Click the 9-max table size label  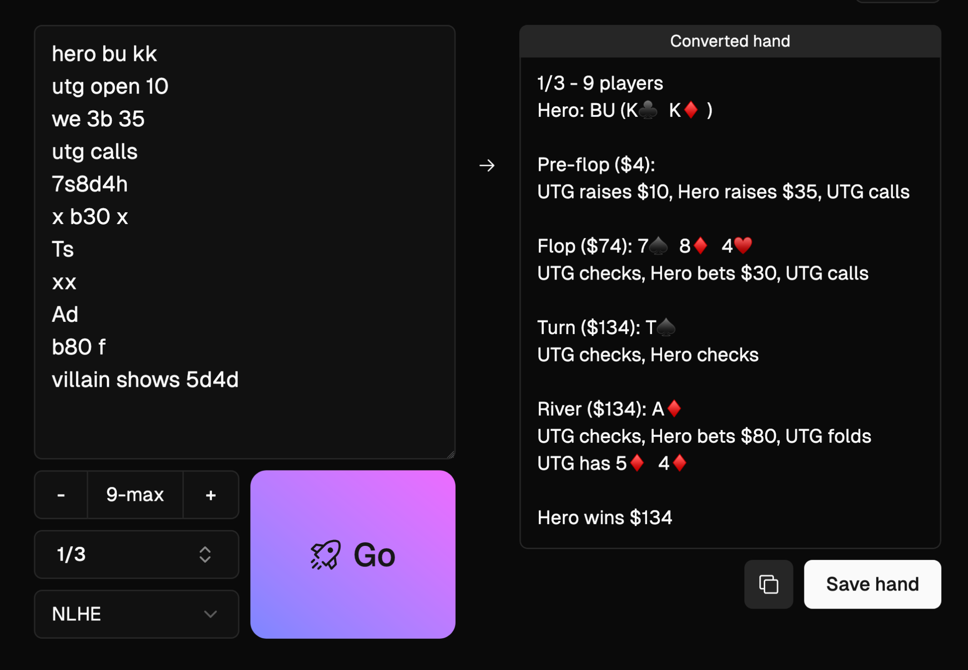pos(135,495)
